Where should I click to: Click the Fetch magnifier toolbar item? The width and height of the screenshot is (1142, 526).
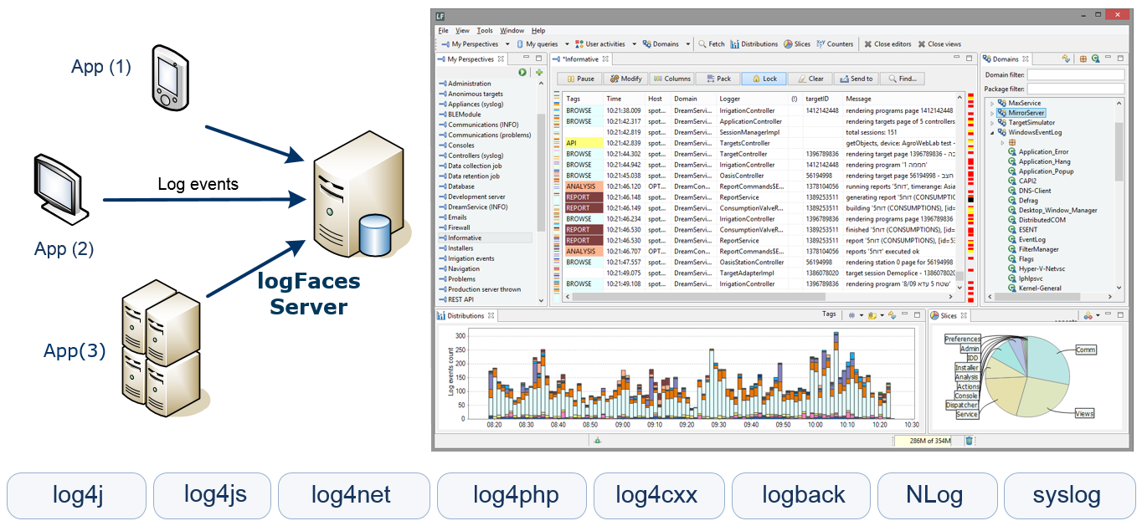coord(711,44)
